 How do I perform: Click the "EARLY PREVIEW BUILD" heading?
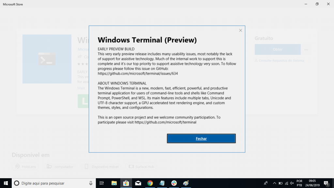tap(116, 49)
